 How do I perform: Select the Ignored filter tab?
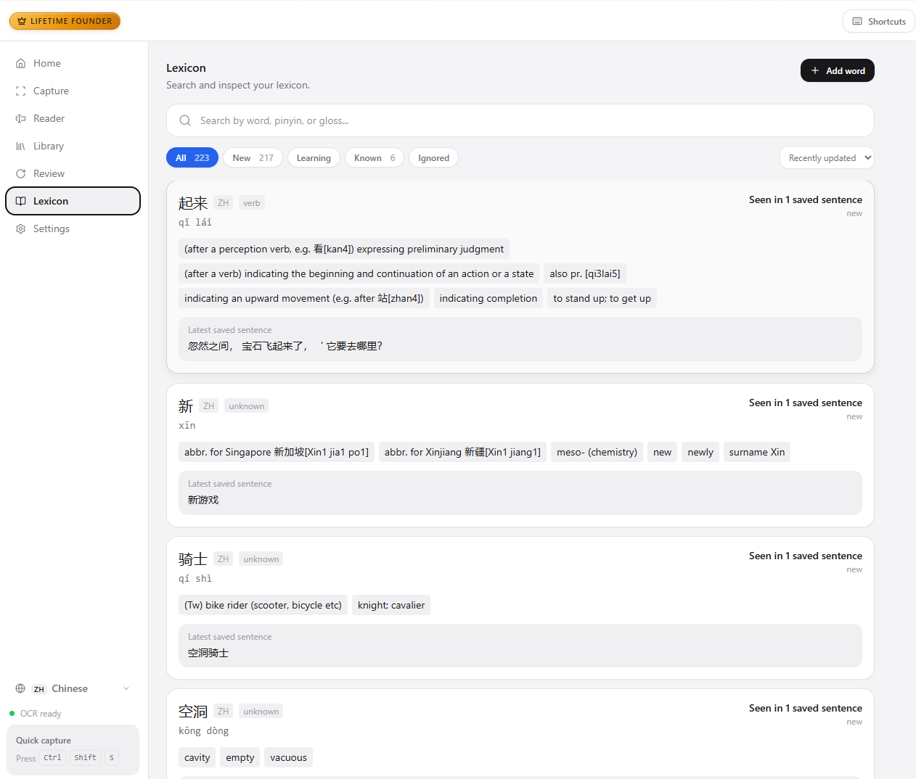433,157
